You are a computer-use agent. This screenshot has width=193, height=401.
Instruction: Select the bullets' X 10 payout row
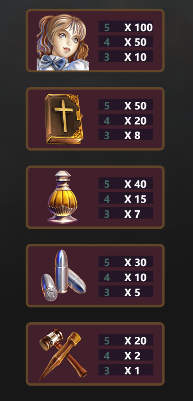pyautogui.click(x=126, y=276)
